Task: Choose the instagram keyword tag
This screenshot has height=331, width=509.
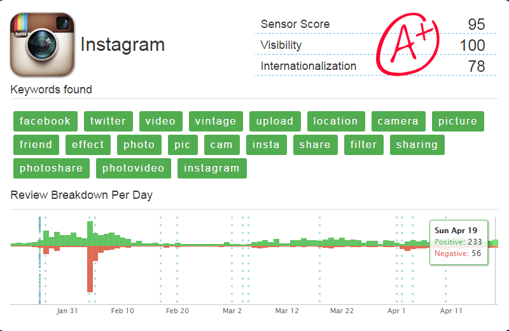Action: coord(212,168)
